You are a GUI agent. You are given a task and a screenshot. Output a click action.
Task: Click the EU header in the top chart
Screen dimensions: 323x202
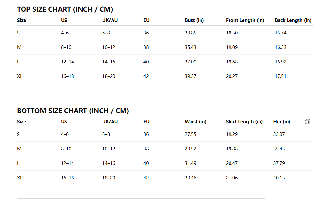tap(146, 20)
